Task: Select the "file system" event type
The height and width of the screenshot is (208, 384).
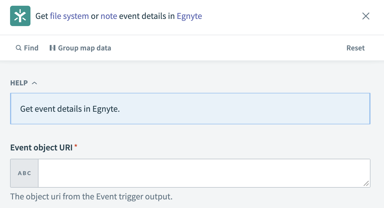Action: 69,16
